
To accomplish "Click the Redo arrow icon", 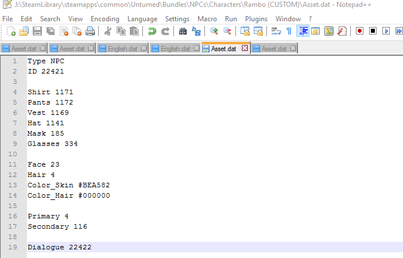I will click(165, 31).
